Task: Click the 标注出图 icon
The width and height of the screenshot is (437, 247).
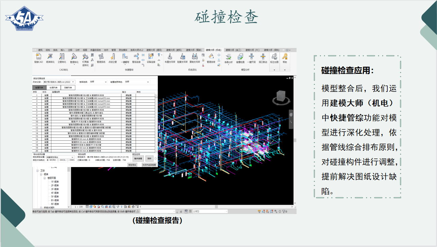Action: [274, 58]
